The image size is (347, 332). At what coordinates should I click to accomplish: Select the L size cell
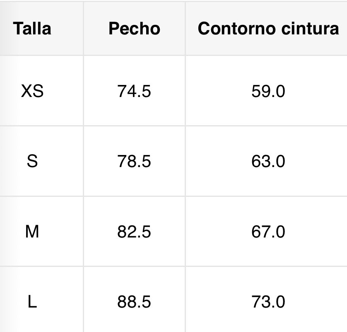(x=32, y=302)
